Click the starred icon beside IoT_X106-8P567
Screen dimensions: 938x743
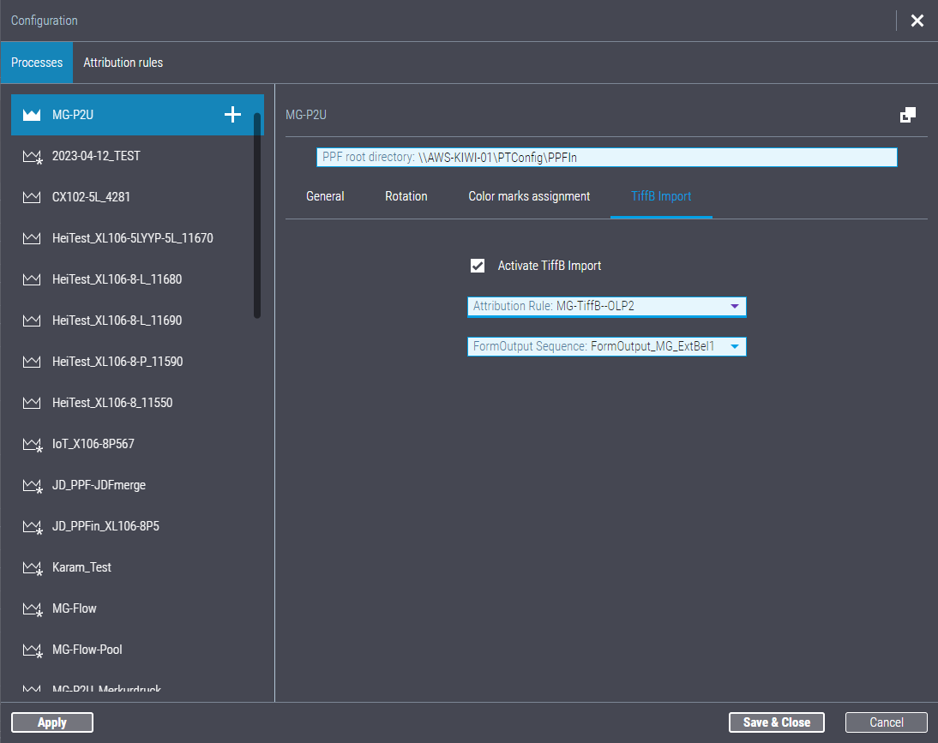[31, 443]
